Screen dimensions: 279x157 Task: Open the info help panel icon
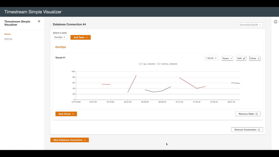coord(275,22)
